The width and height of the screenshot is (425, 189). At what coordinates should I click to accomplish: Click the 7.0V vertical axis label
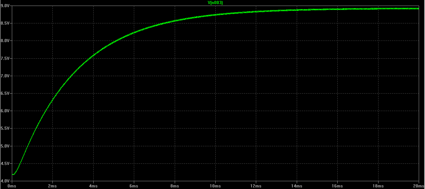5,76
